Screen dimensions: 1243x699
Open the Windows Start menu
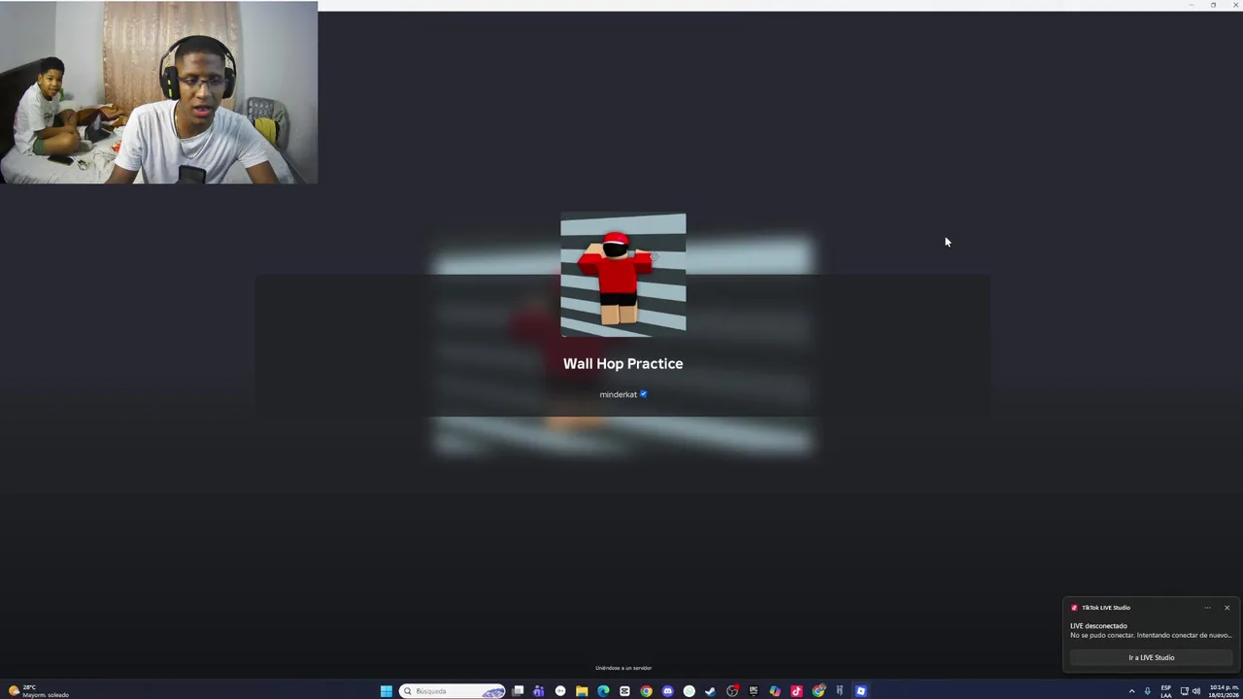click(x=386, y=691)
